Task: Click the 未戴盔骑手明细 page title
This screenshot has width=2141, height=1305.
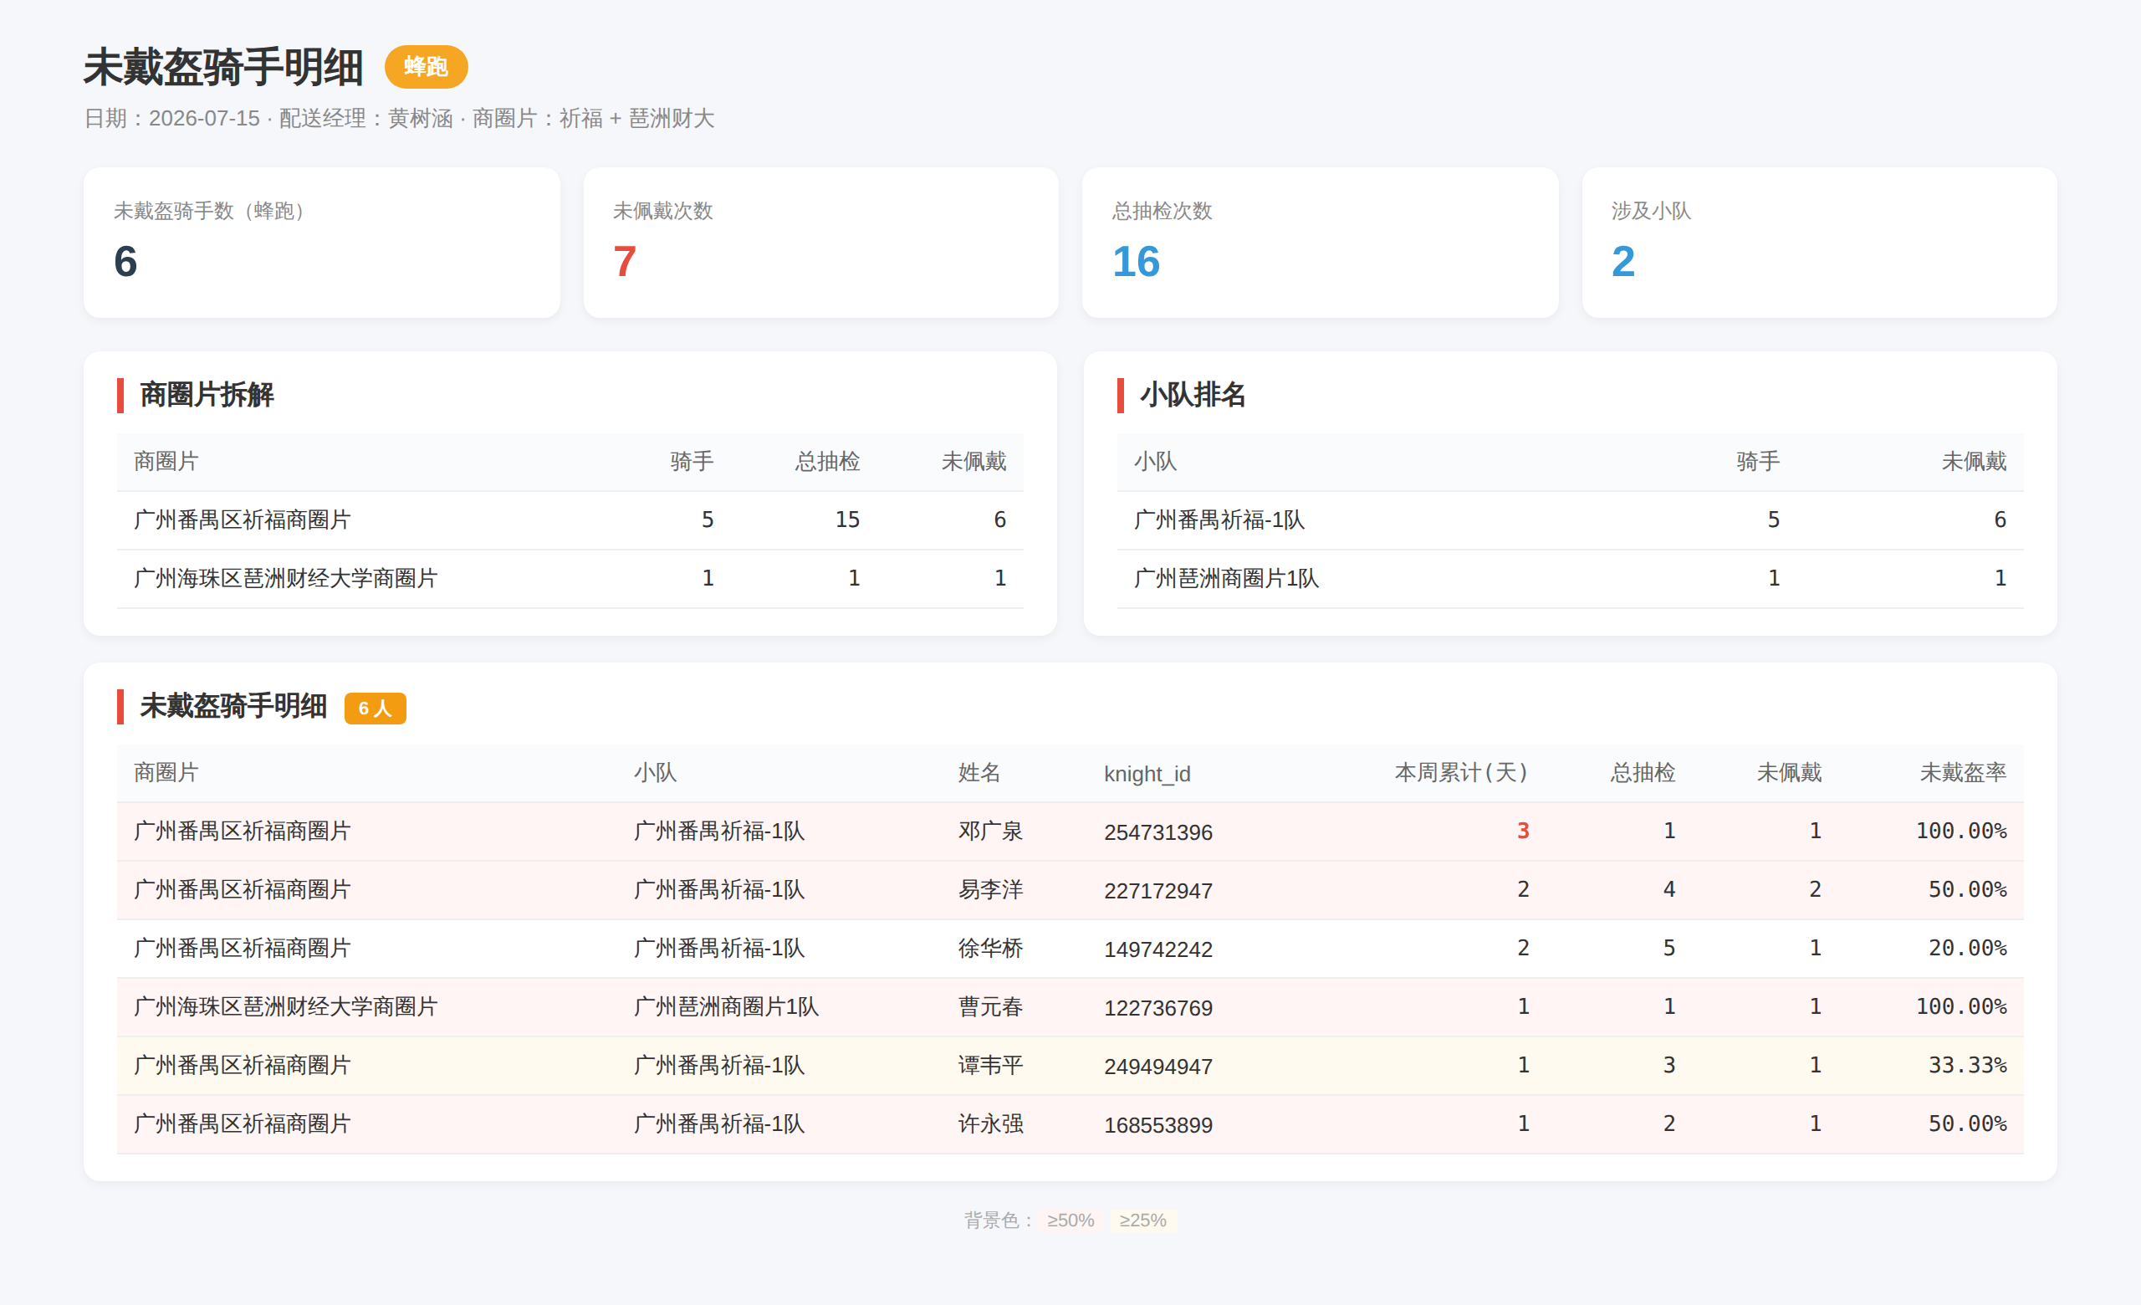Action: (223, 67)
